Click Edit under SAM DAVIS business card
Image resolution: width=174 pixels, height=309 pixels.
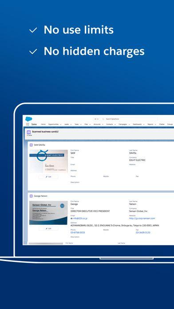pos(48,177)
